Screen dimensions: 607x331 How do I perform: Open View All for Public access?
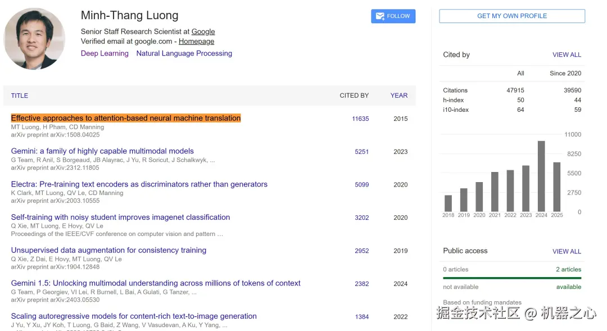point(567,251)
